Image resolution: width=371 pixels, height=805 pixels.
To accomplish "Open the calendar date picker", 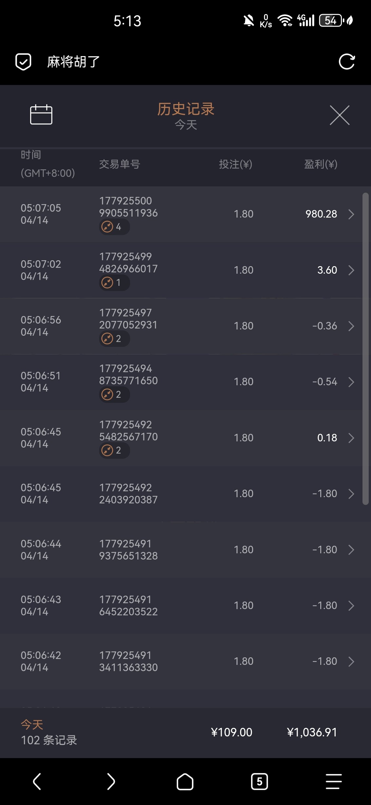I will pyautogui.click(x=41, y=115).
